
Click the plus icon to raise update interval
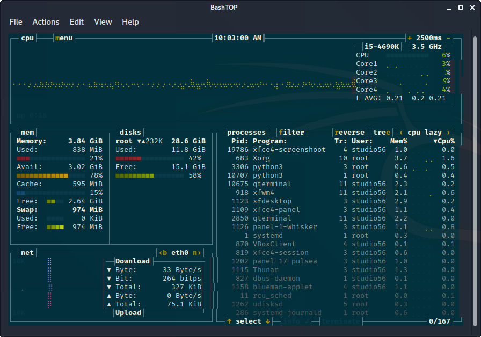click(x=410, y=38)
